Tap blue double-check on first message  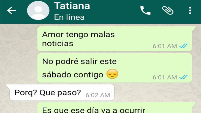(184, 46)
